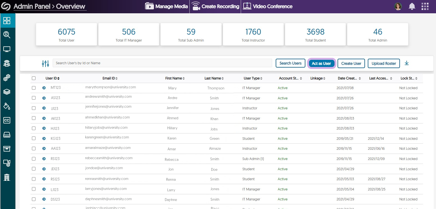Open Video Conference in top bar
This screenshot has width=436, height=209.
(x=268, y=6)
